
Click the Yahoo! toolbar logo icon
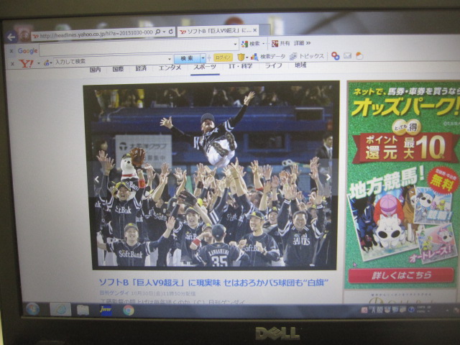[x=26, y=63]
